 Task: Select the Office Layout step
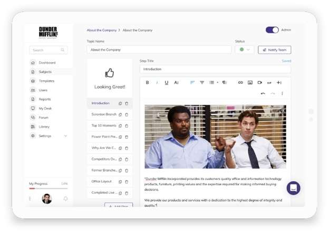(x=102, y=182)
